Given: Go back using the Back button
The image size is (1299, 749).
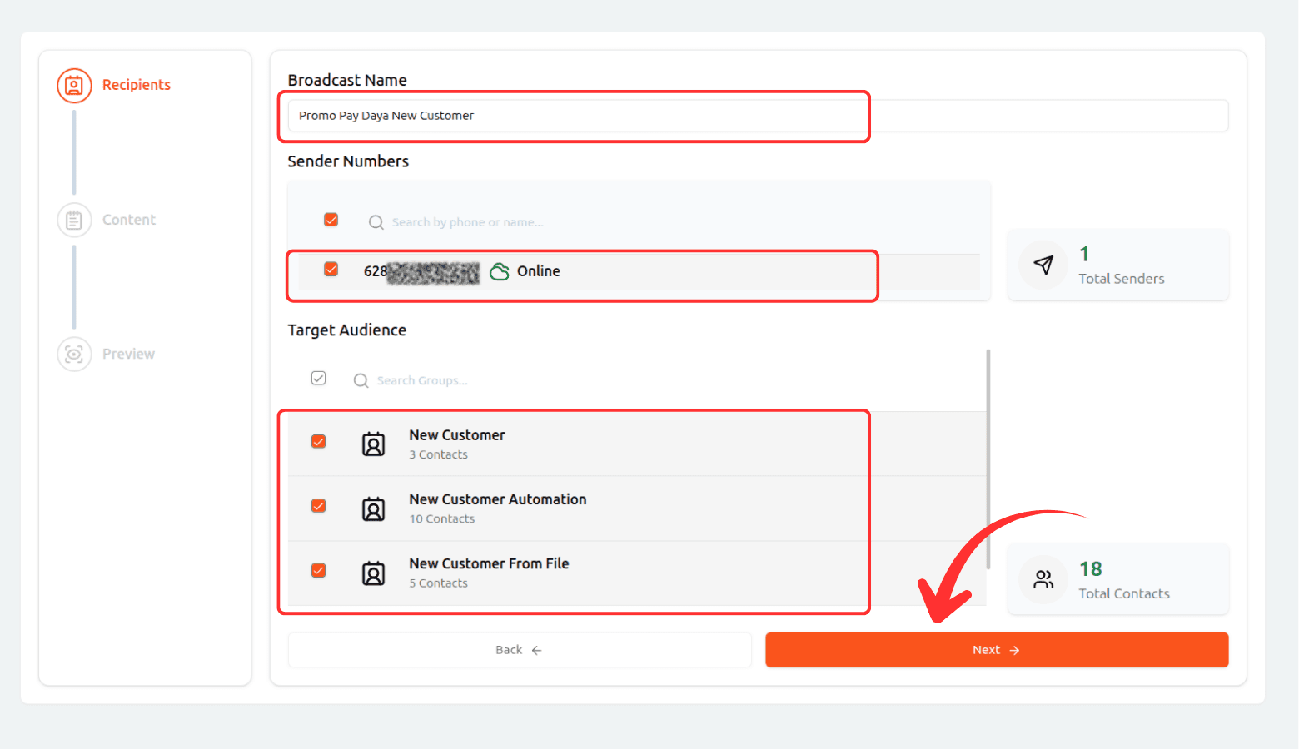Looking at the screenshot, I should [x=519, y=650].
